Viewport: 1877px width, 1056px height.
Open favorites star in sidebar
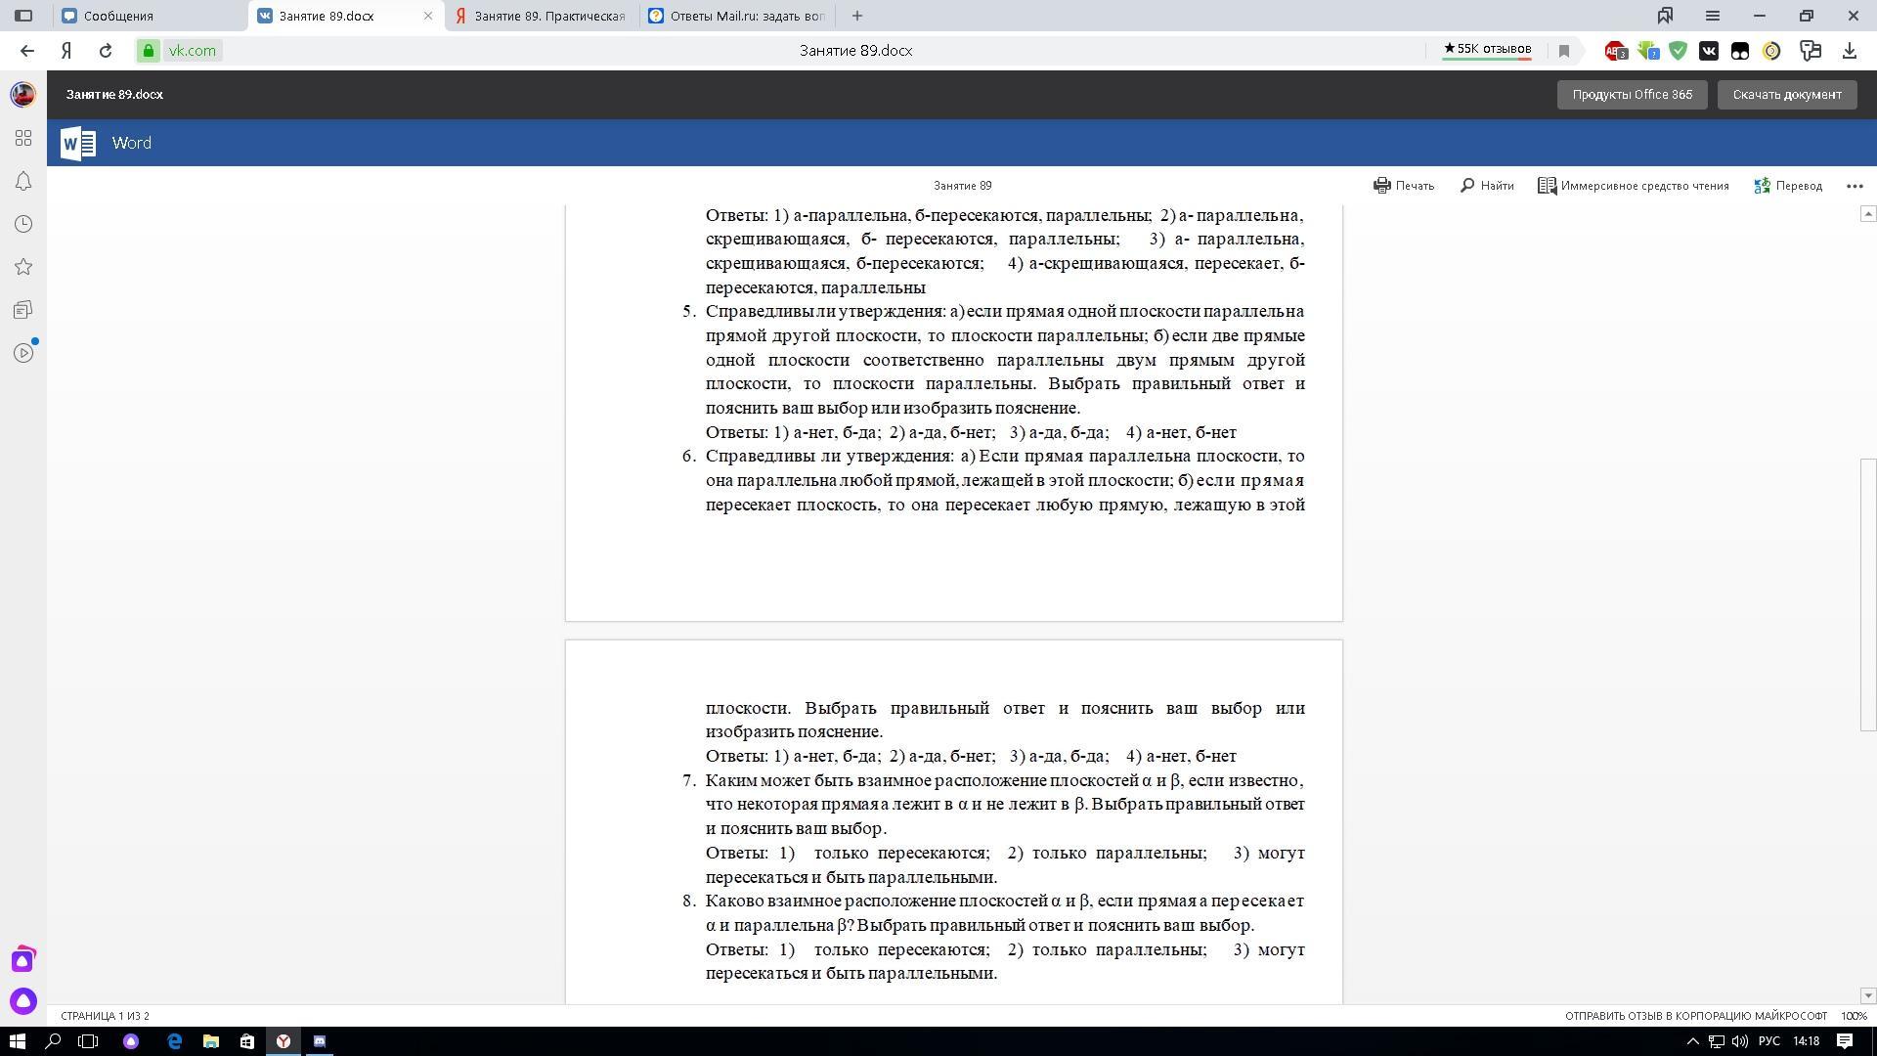point(23,267)
